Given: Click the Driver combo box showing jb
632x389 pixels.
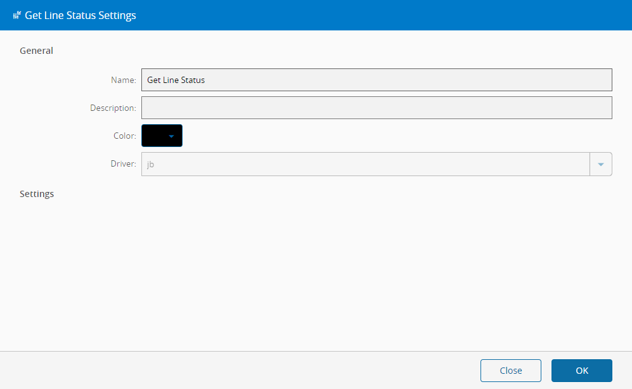Looking at the screenshot, I should point(365,164).
